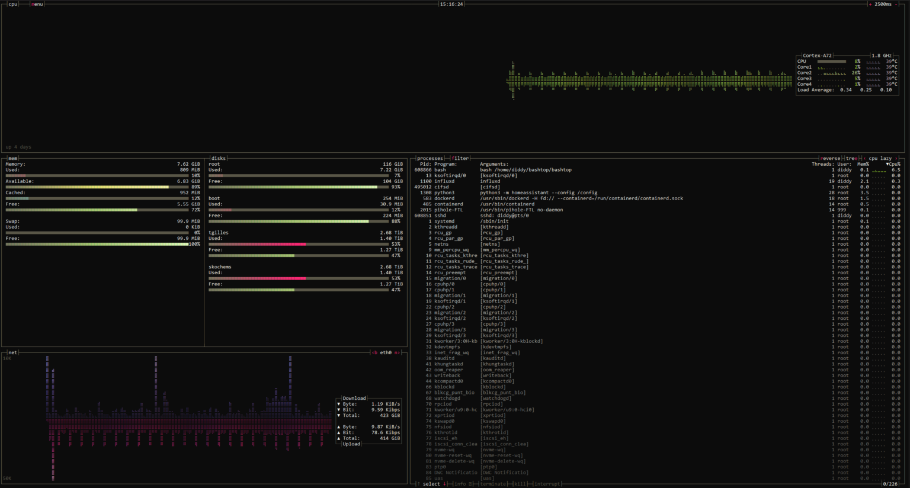
Task: Enable tree view for processes
Action: tap(851, 158)
